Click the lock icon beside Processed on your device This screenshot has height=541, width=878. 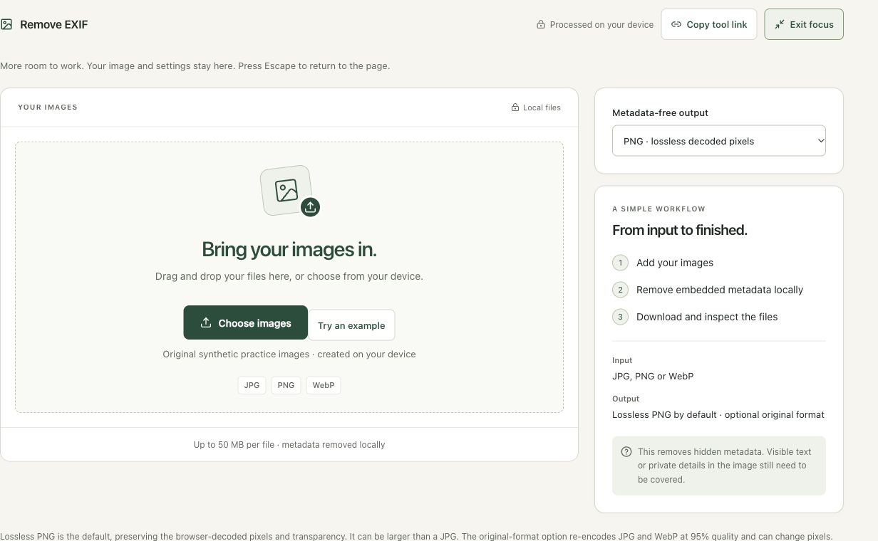pos(541,24)
